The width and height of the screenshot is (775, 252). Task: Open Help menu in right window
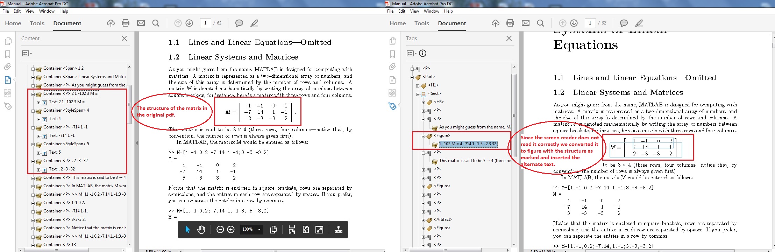click(x=448, y=11)
